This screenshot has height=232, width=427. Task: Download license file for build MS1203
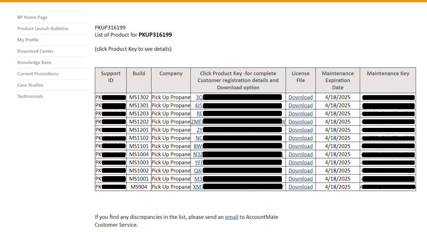point(300,114)
